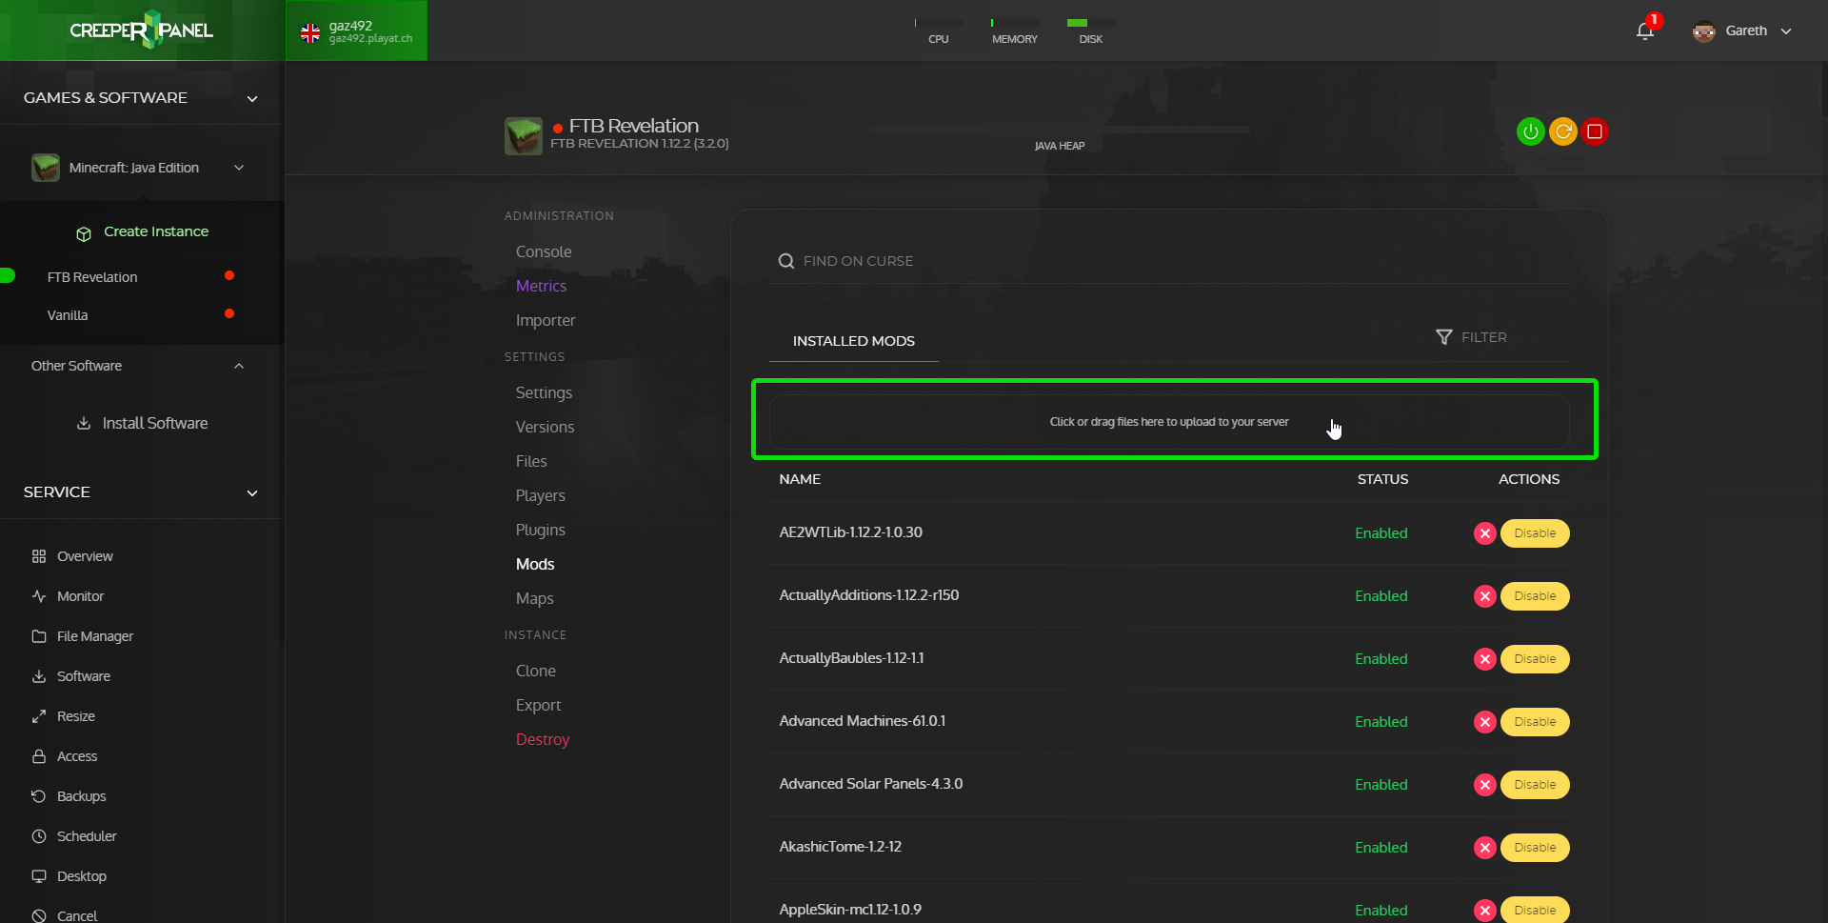The image size is (1828, 923).
Task: Open the Maps page
Action: (534, 598)
